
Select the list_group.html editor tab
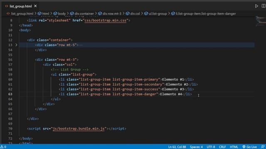[x=20, y=6]
